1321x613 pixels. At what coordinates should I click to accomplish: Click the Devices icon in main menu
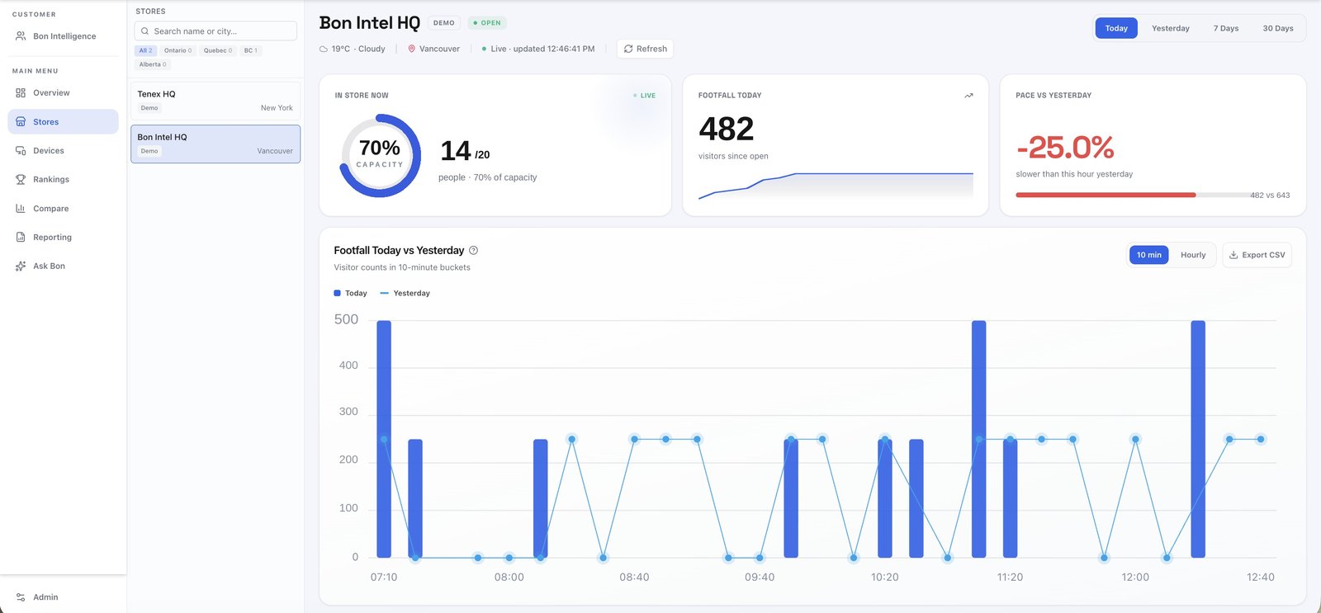coord(21,151)
